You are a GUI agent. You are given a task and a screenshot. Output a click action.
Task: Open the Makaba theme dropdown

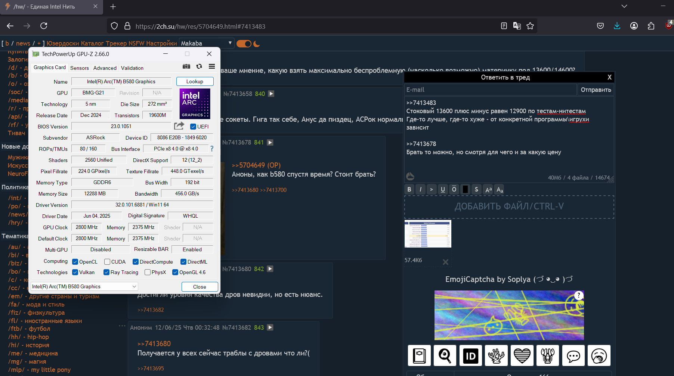(207, 43)
